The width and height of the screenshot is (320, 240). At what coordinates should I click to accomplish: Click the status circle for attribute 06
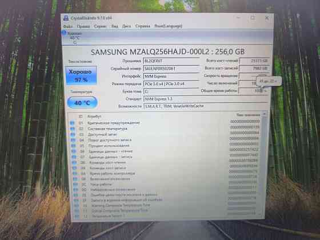click(x=74, y=151)
